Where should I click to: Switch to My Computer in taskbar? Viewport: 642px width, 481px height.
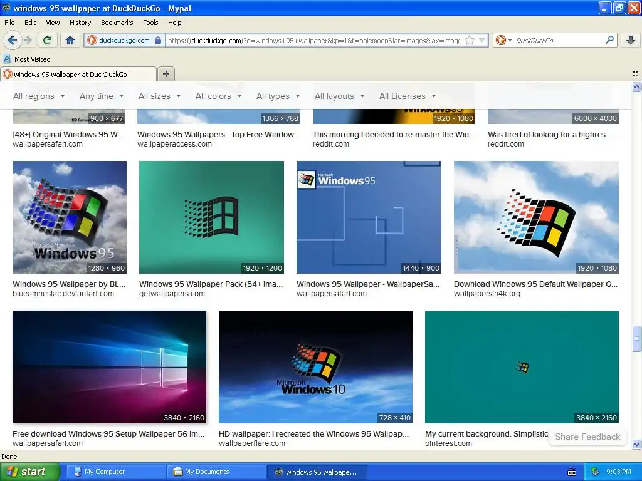pos(116,472)
